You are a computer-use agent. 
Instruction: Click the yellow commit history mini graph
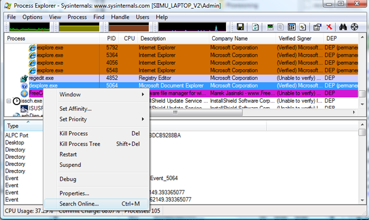79,27
